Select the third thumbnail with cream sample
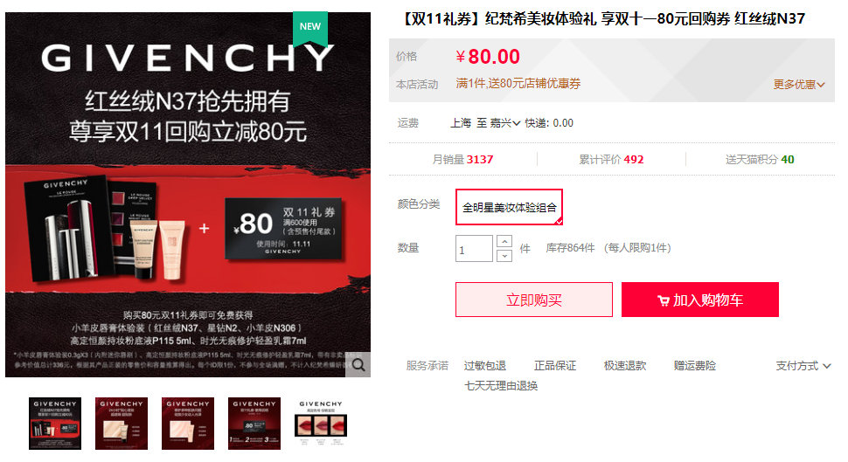Screen dimensions: 848x462 point(188,424)
